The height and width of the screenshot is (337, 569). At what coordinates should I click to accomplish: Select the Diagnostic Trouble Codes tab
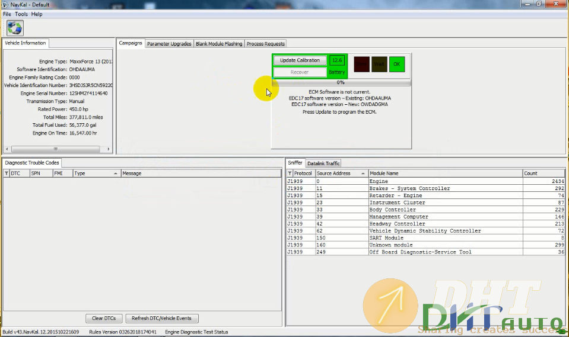click(32, 163)
